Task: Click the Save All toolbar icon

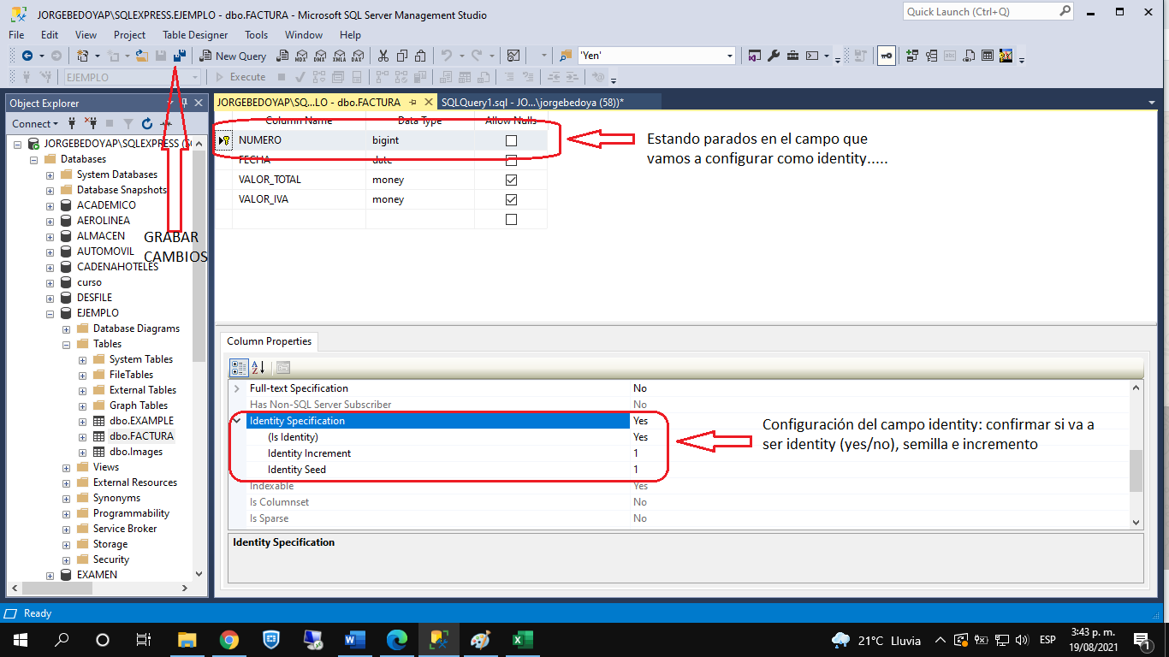Action: [180, 56]
